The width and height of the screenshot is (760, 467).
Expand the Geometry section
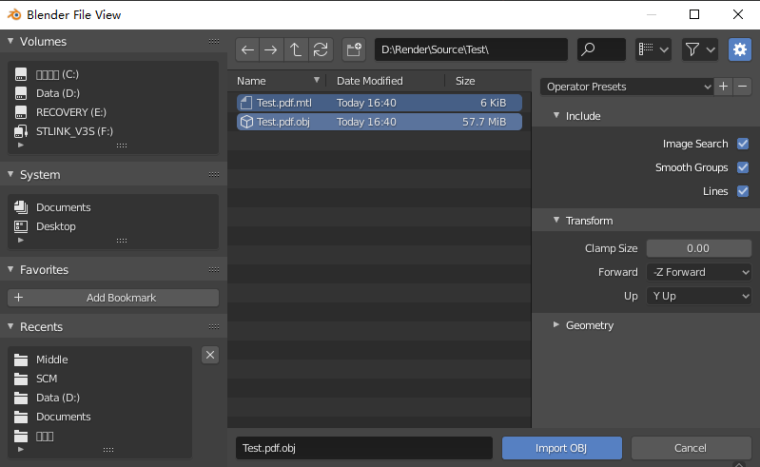tap(556, 325)
